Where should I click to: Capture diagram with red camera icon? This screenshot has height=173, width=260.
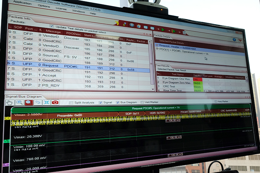pyautogui.click(x=55, y=102)
